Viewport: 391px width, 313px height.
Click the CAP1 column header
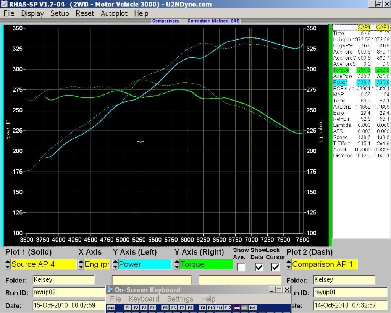tap(383, 27)
